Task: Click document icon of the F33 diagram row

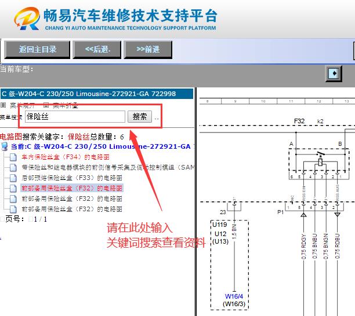Action: (x=13, y=178)
